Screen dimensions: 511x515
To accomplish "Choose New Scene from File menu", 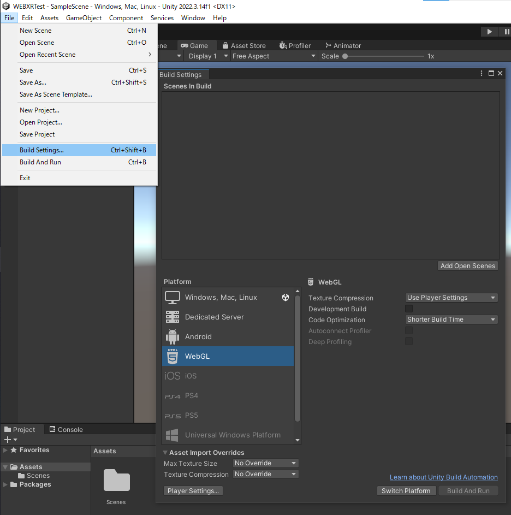I will point(79,31).
